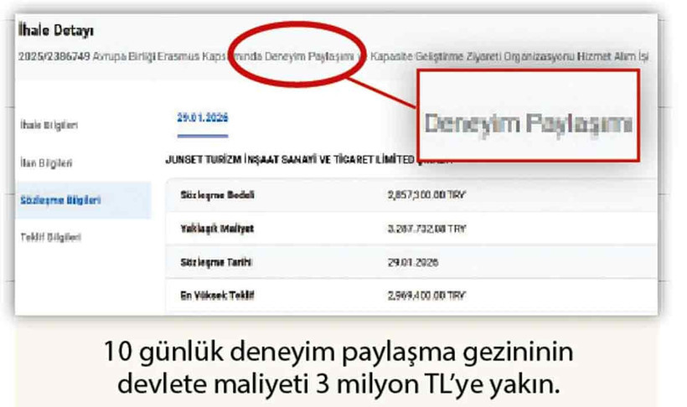Image resolution: width=687 pixels, height=407 pixels.
Task: Select İlan Bilgileri in the sidebar
Action: point(46,163)
